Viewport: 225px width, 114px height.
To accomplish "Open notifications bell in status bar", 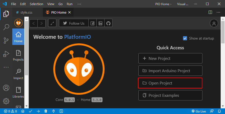I will [219, 111].
